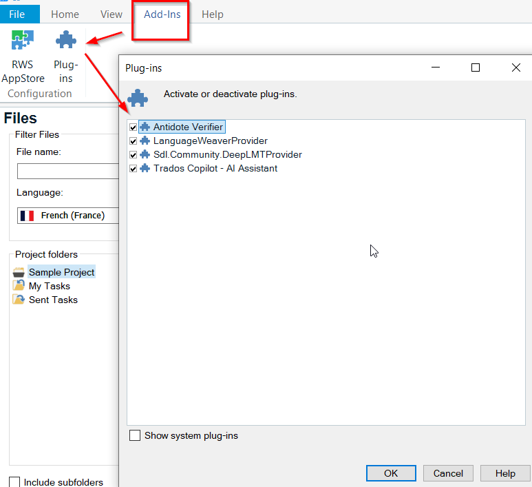The width and height of the screenshot is (532, 487).
Task: Select the Antidote Verifier entry
Action: (x=188, y=127)
